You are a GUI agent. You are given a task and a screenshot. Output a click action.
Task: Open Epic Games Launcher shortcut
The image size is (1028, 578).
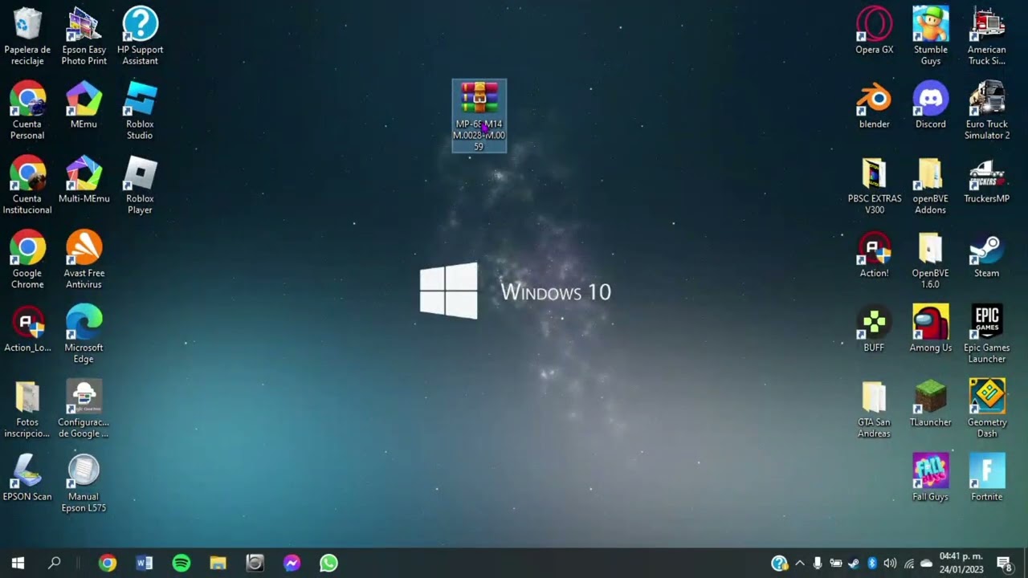(986, 335)
